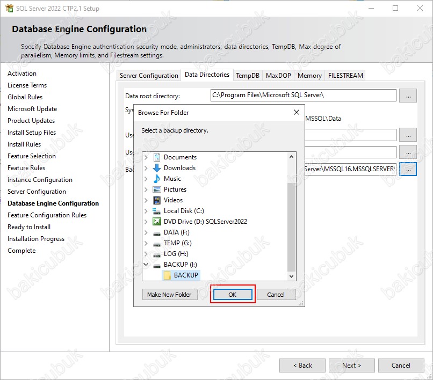The width and height of the screenshot is (433, 380).
Task: Select DVD Drive (D:) SQLServer2022 label
Action: (205, 222)
